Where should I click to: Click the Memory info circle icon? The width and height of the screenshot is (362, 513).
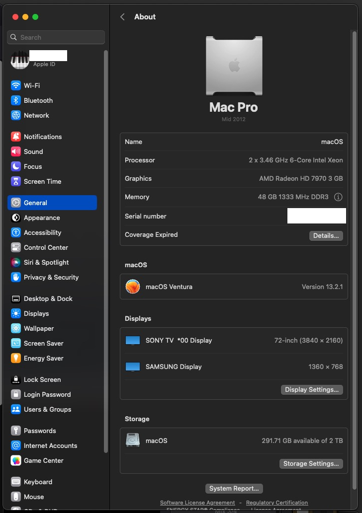[338, 197]
